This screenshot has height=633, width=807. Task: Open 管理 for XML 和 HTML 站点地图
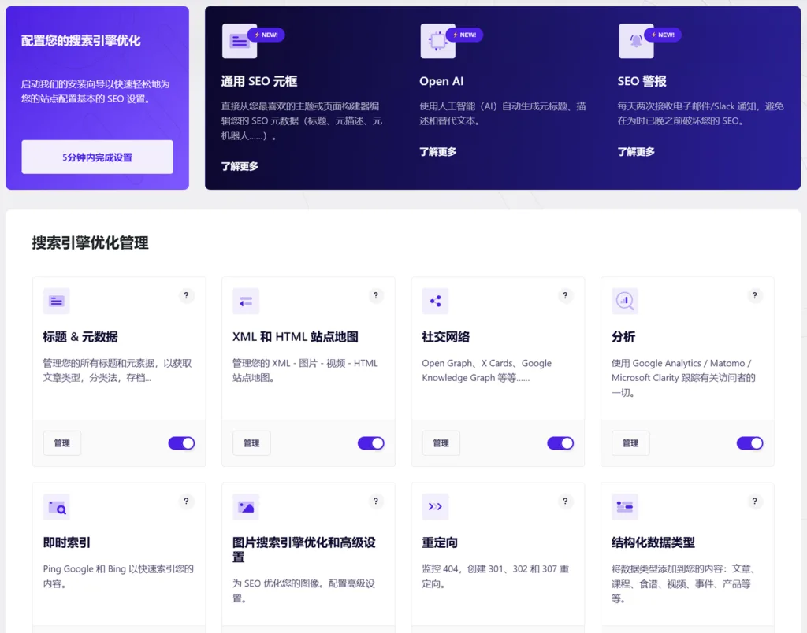251,443
